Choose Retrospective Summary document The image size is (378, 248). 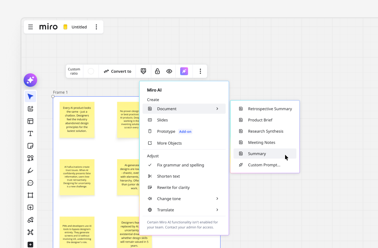point(265,109)
